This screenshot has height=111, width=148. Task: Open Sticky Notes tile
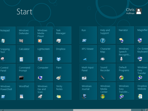(63, 91)
